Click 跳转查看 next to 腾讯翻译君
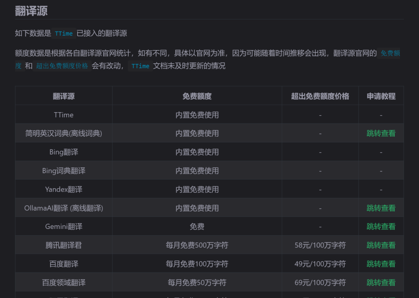This screenshot has height=298, width=419. point(381,245)
